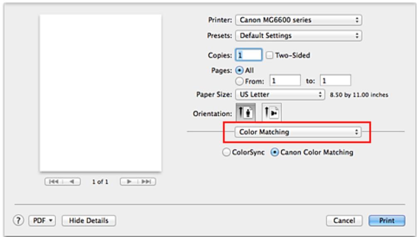The width and height of the screenshot is (417, 237).
Task: Open the Color Matching options popup
Action: [298, 132]
